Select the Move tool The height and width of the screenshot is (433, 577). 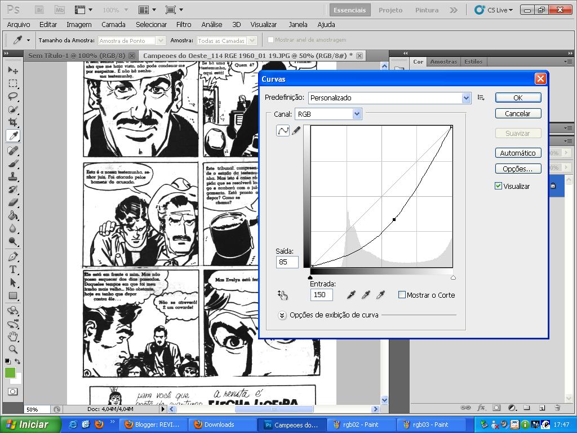tap(13, 70)
